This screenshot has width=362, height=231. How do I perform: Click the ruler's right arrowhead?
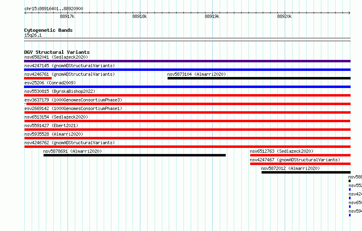pos(349,13)
